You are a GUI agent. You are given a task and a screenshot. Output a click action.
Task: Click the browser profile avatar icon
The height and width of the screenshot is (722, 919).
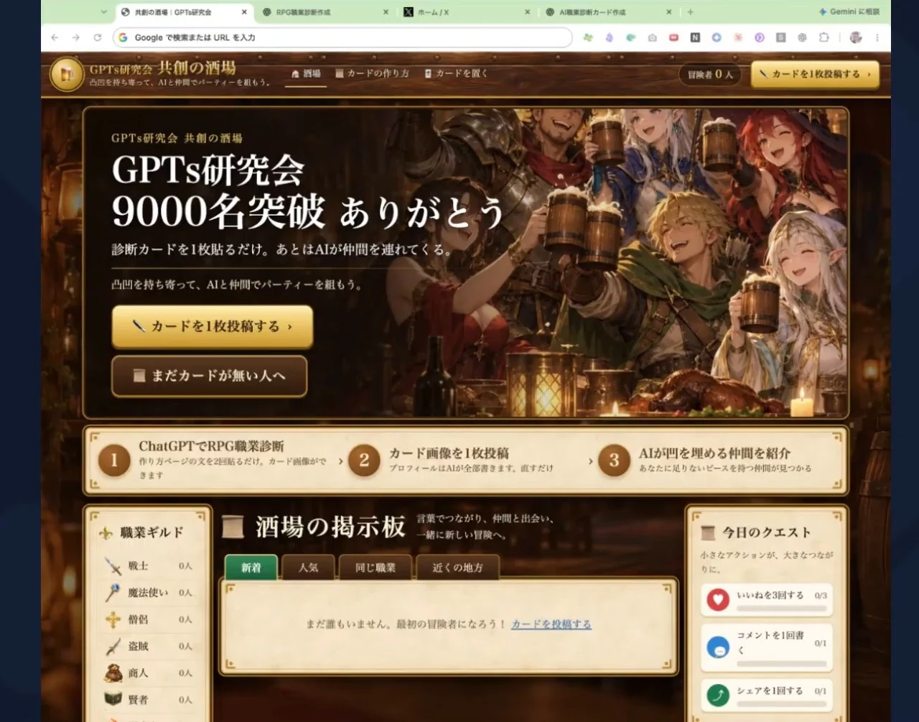[855, 37]
